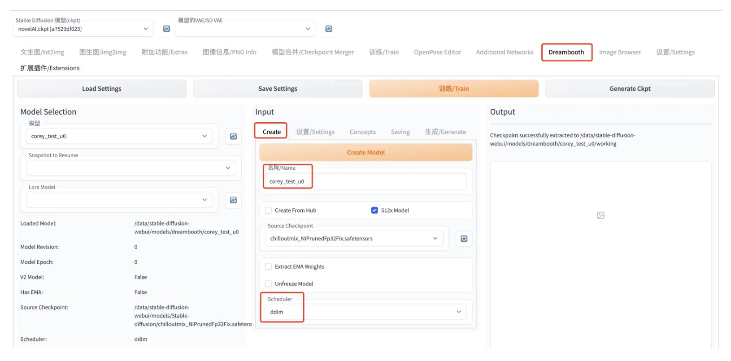Open the Stable Diffusion model dropdown

click(x=83, y=29)
